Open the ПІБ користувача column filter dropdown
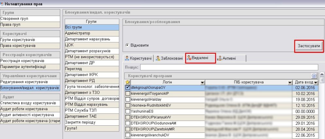 290,82
